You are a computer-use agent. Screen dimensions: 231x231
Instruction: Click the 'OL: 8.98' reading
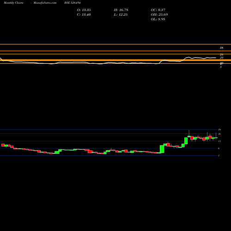[x=158, y=19]
